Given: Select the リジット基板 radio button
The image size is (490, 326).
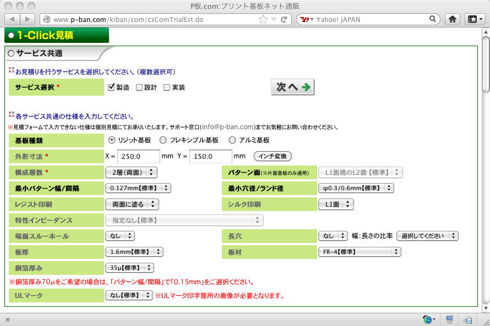Looking at the screenshot, I should pos(112,140).
